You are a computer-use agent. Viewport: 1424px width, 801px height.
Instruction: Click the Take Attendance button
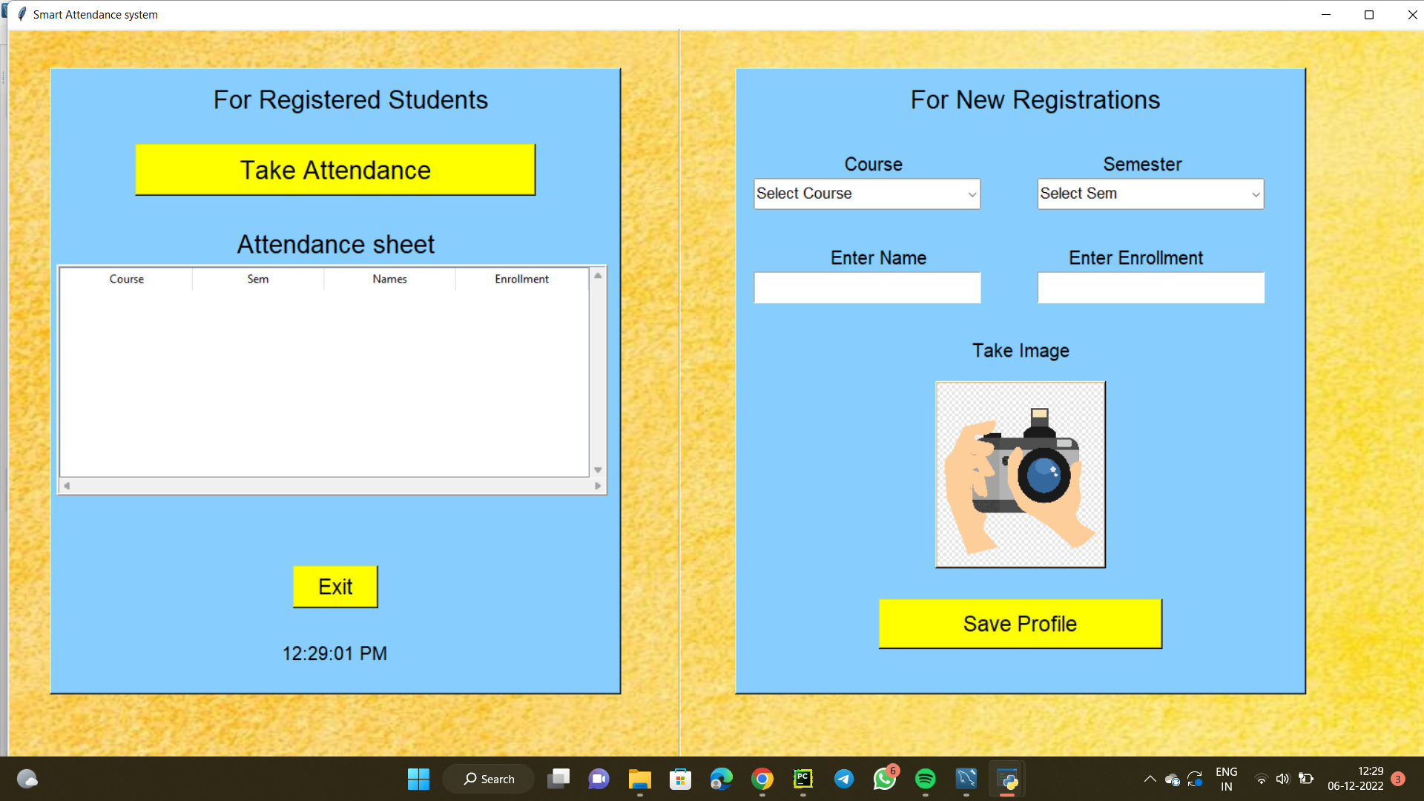335,169
